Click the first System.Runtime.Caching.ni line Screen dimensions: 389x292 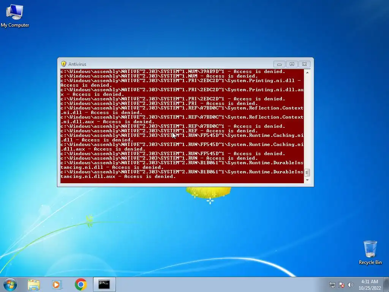[x=182, y=138]
